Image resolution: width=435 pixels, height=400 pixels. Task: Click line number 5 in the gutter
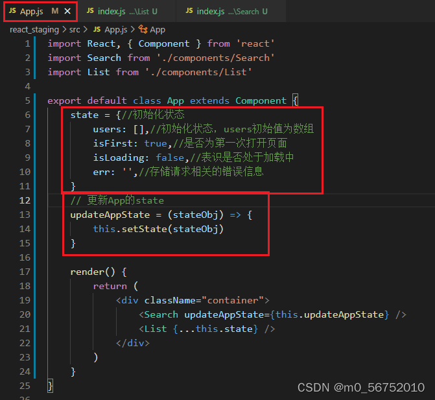click(x=27, y=100)
